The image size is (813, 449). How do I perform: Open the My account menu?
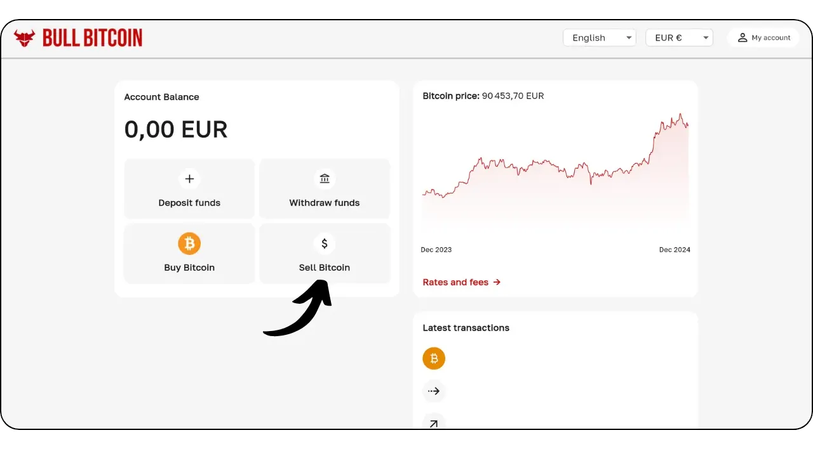point(763,37)
